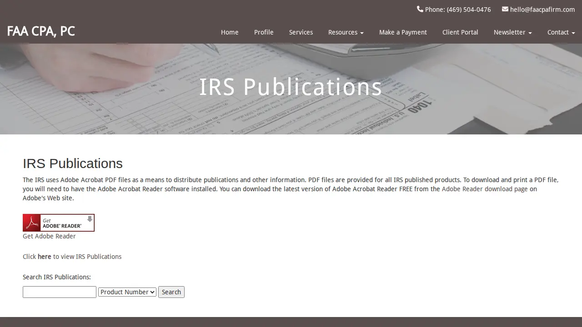Email hello@faacpafirm.com link

tap(542, 10)
